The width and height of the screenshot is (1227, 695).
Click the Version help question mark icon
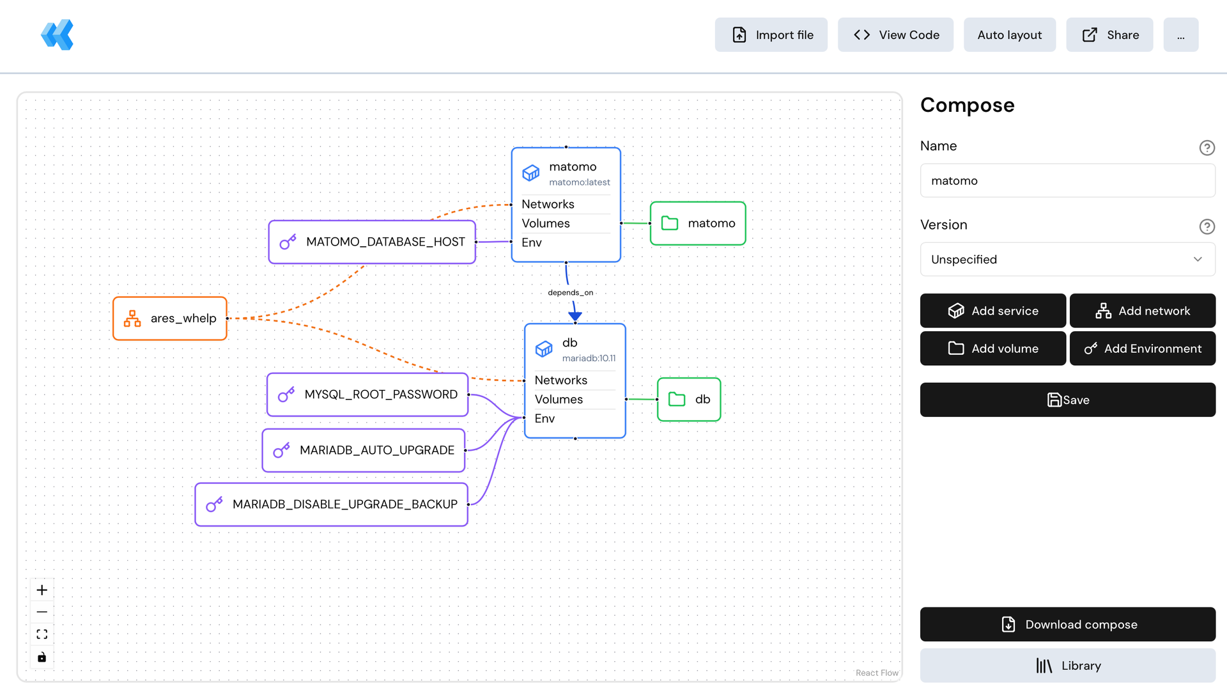tap(1207, 226)
